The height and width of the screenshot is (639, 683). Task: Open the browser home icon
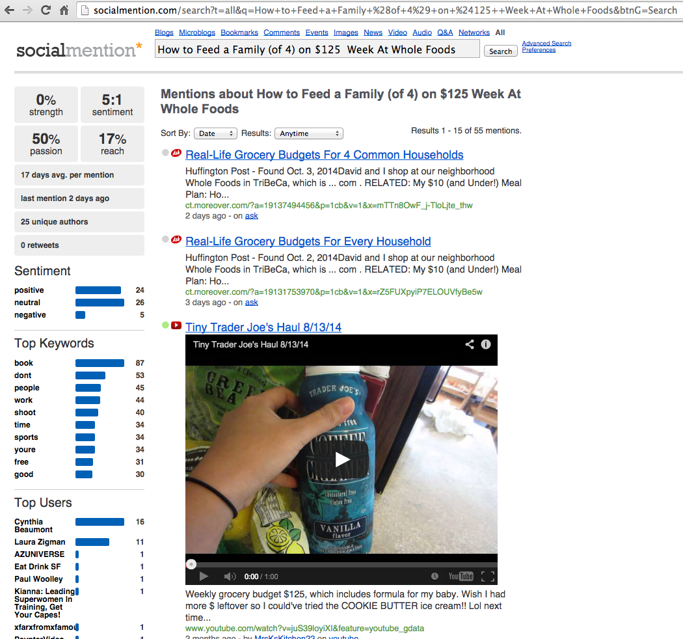(x=64, y=10)
